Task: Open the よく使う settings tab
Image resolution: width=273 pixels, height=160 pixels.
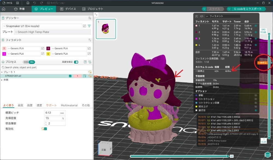Action: [8, 105]
